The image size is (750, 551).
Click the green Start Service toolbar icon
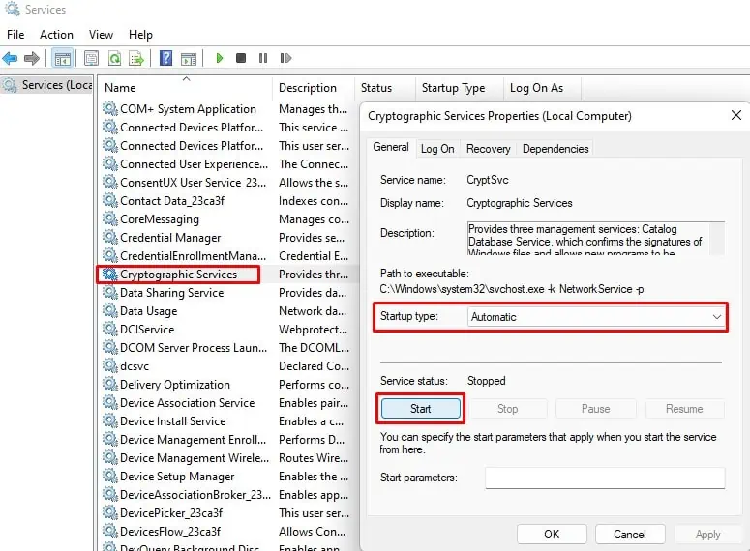[x=219, y=58]
